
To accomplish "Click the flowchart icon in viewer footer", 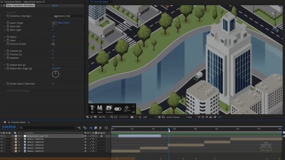I will 211,117.
